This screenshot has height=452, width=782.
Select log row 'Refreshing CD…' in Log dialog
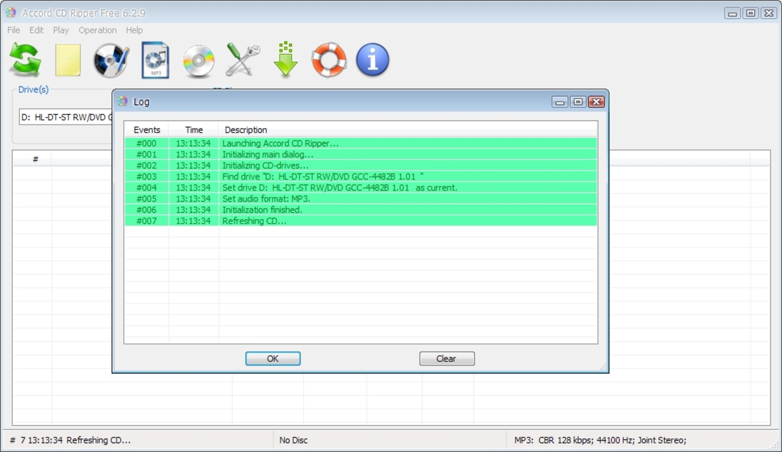coord(361,221)
